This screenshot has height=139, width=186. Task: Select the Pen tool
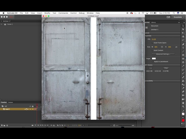(183, 44)
